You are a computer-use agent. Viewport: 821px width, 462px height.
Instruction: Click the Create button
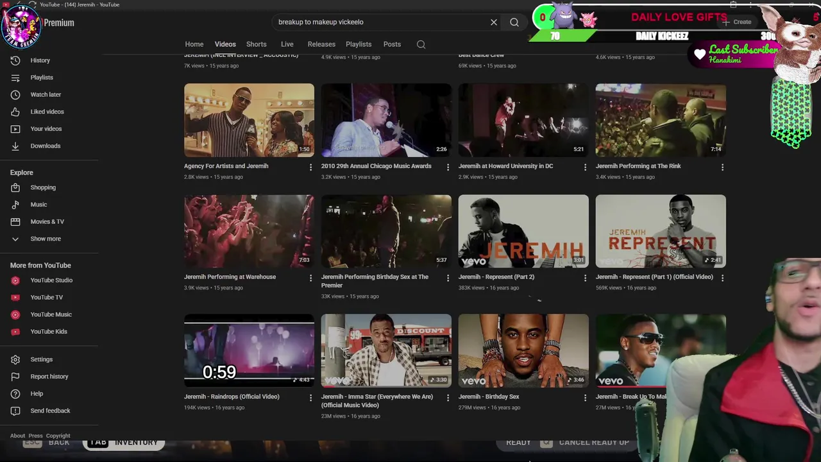736,22
